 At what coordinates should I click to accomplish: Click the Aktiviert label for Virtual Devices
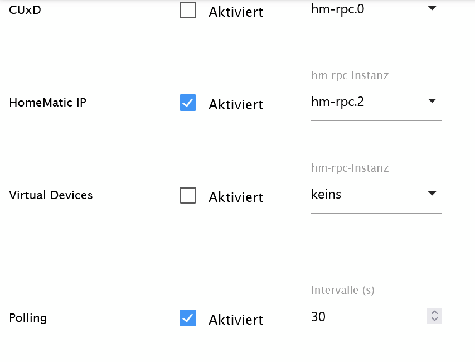(x=235, y=197)
